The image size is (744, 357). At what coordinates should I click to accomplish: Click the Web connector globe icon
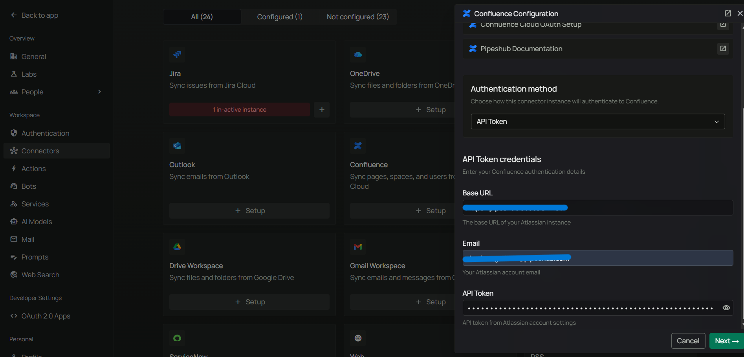(x=358, y=338)
